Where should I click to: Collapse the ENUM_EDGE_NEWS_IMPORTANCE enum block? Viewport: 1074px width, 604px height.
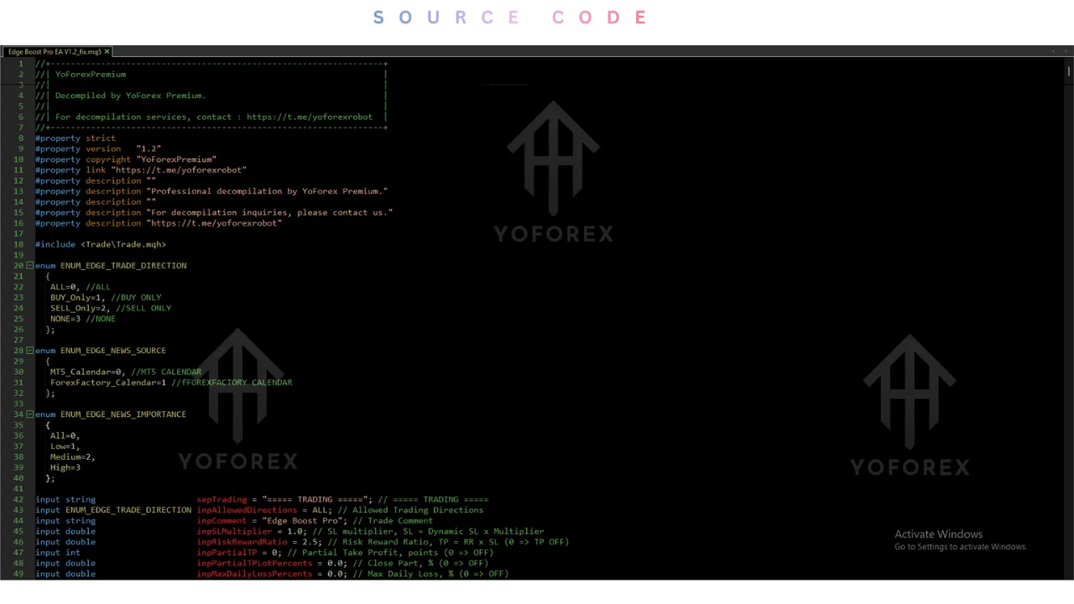click(30, 414)
